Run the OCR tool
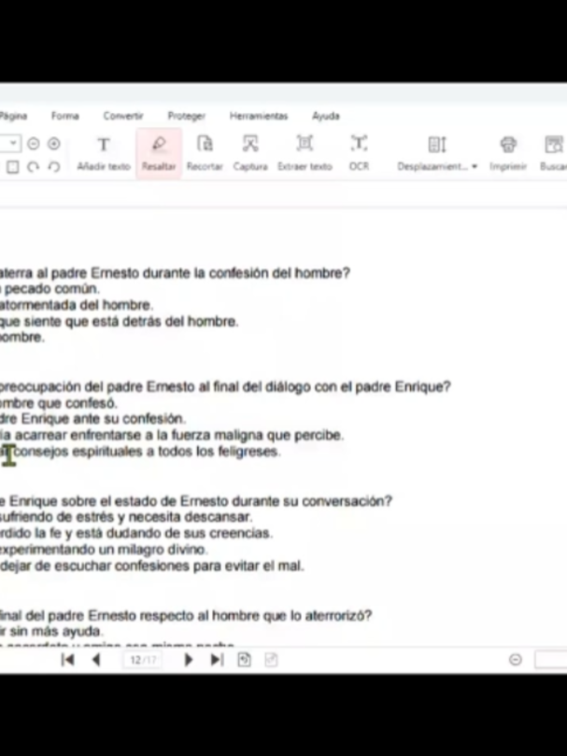The image size is (567, 756). pos(359,153)
